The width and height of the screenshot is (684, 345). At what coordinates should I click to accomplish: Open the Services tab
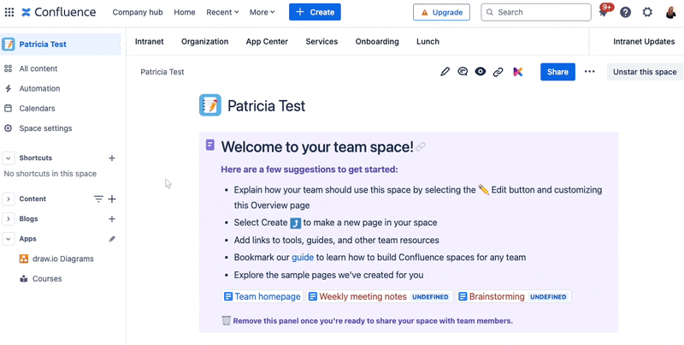coord(321,41)
